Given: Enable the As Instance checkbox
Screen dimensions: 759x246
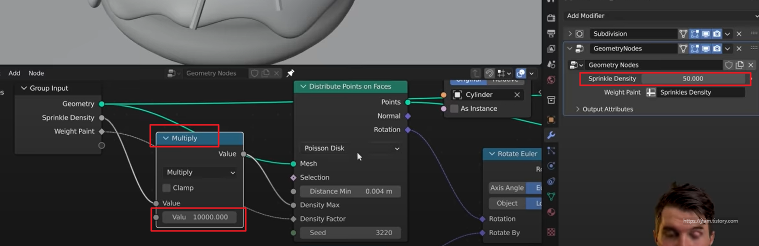Looking at the screenshot, I should point(454,109).
